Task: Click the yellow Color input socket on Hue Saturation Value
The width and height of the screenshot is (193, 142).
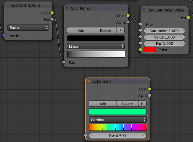Action: (140, 50)
